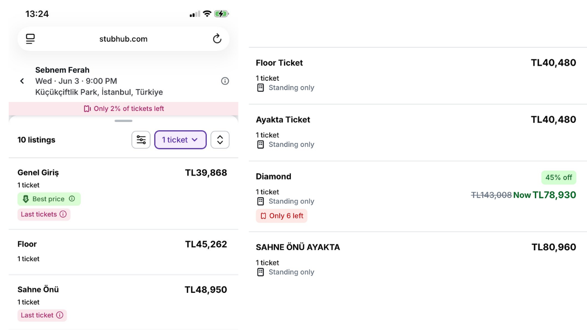This screenshot has height=330, width=587.
Task: Click the standing-only icon under Floor Ticket
Action: point(260,88)
